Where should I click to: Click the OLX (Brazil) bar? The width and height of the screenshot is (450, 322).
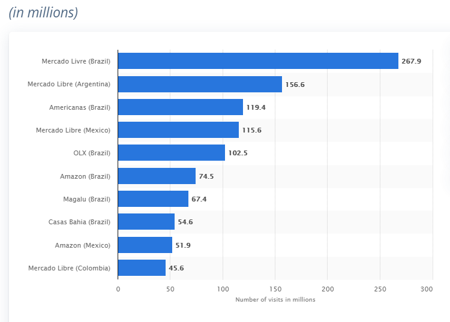point(172,152)
